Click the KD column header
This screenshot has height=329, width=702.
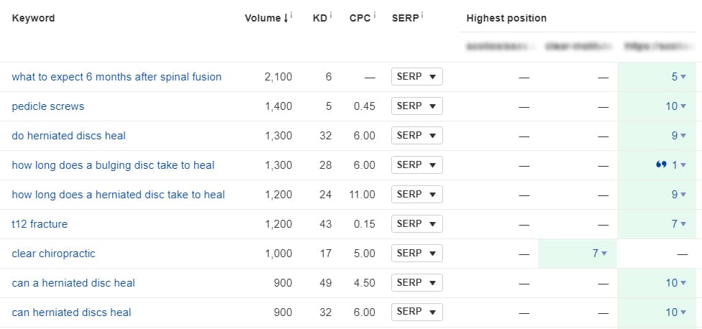(x=320, y=19)
